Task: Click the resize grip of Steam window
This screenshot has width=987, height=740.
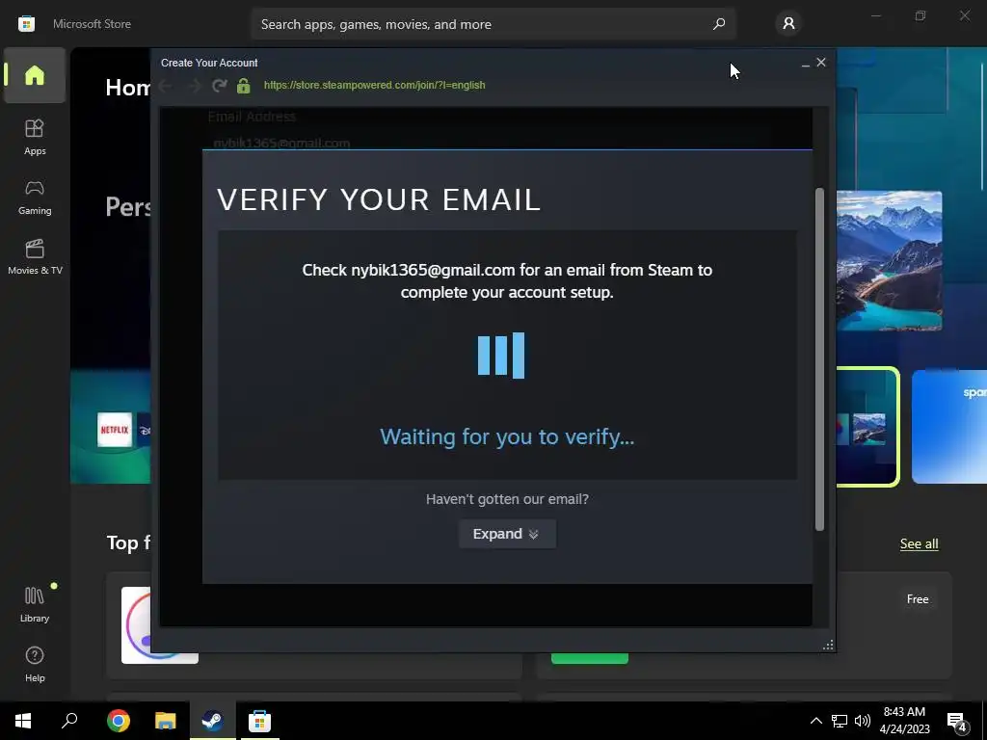Action: point(828,645)
